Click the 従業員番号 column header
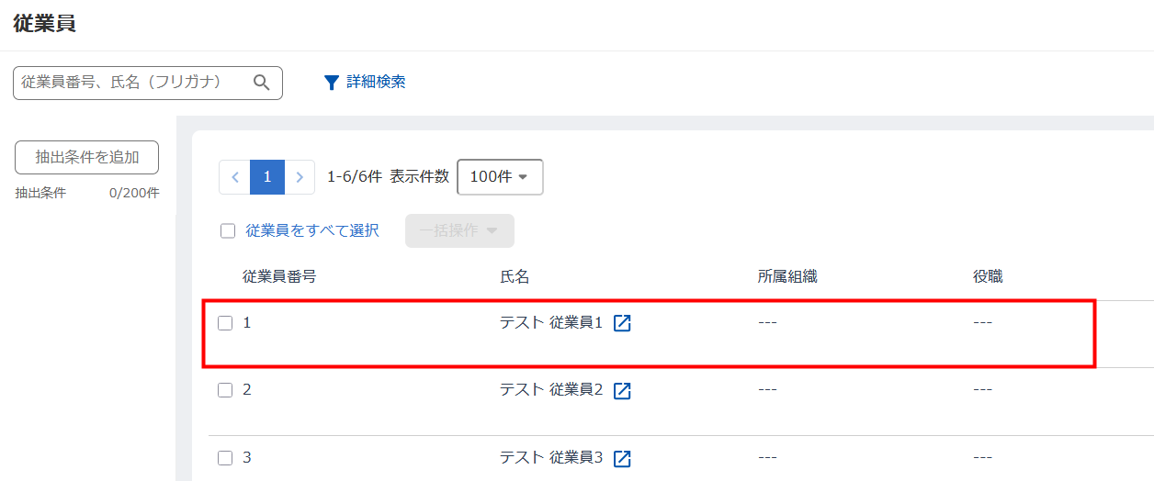 click(279, 276)
